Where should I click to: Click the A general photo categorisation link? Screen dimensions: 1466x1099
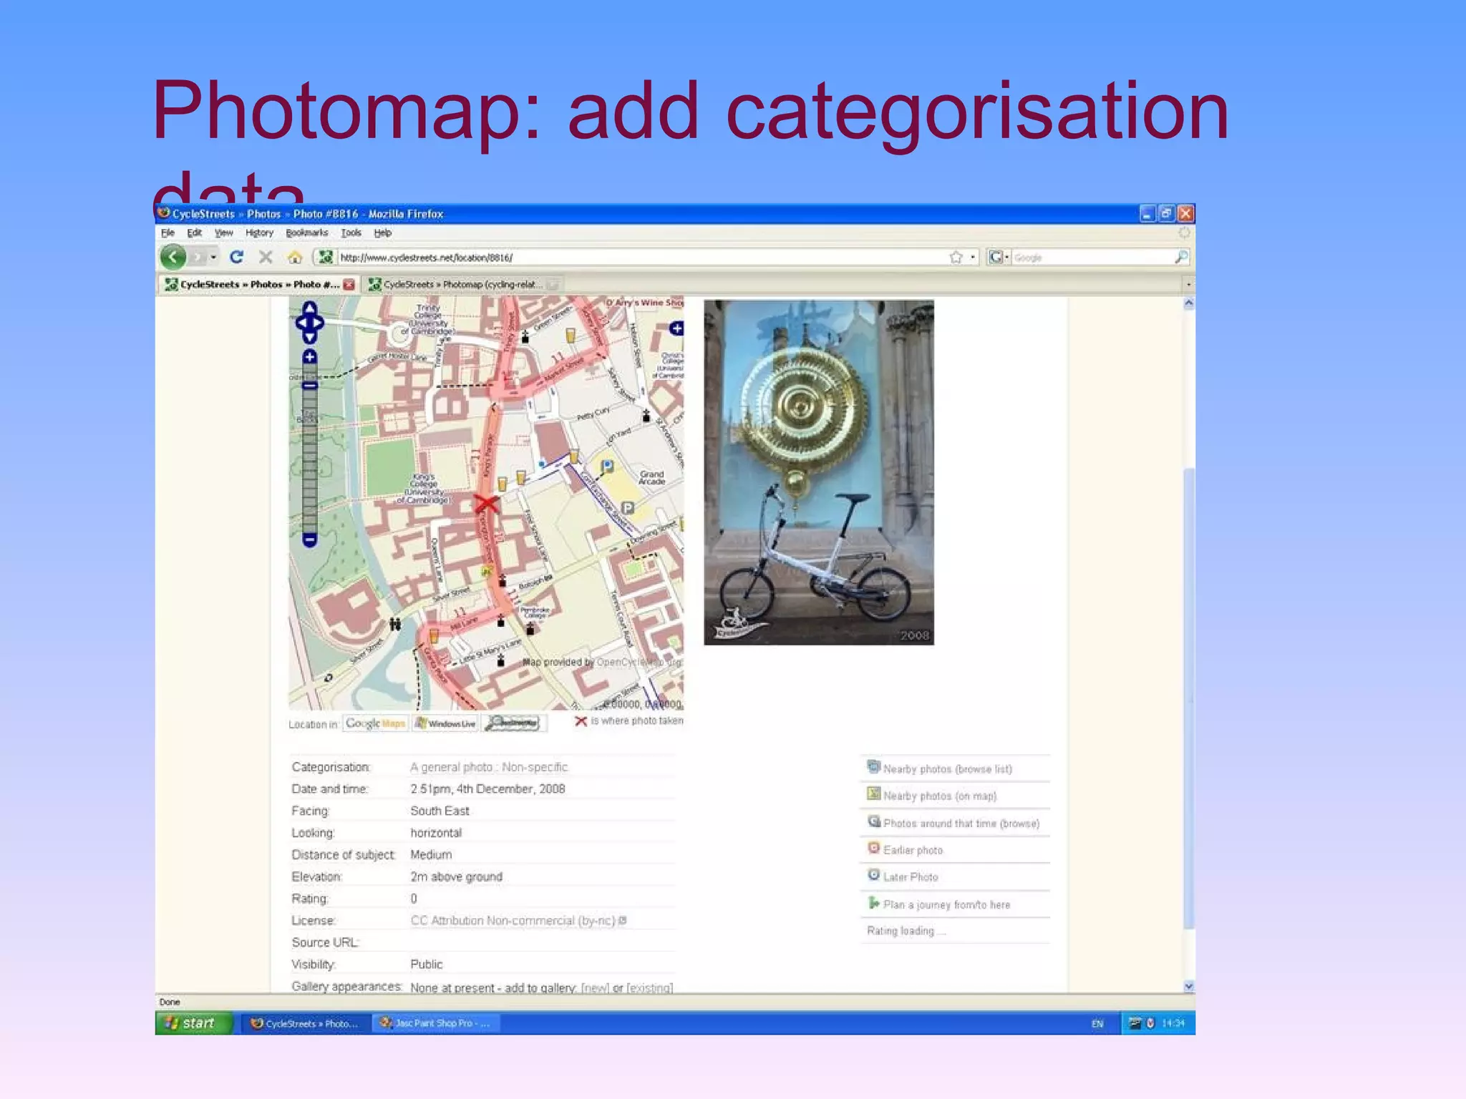(x=489, y=767)
